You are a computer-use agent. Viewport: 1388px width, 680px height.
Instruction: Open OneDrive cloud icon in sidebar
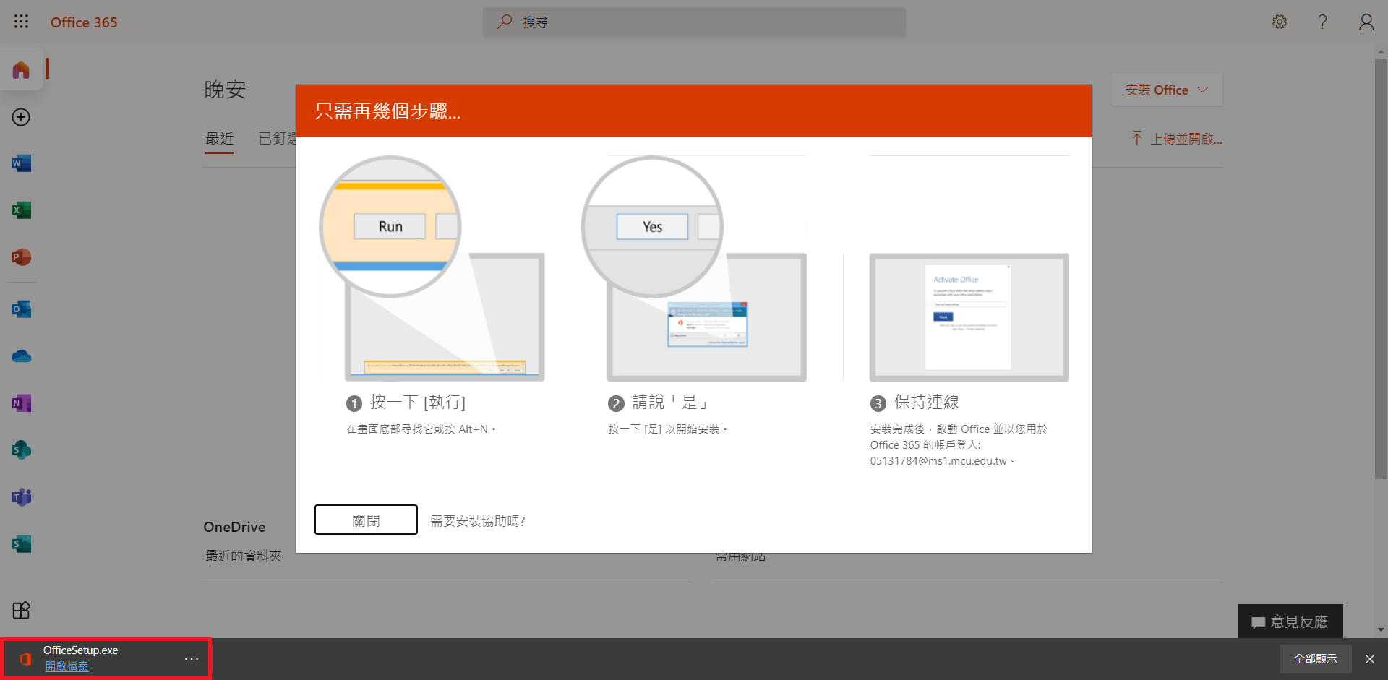(21, 356)
